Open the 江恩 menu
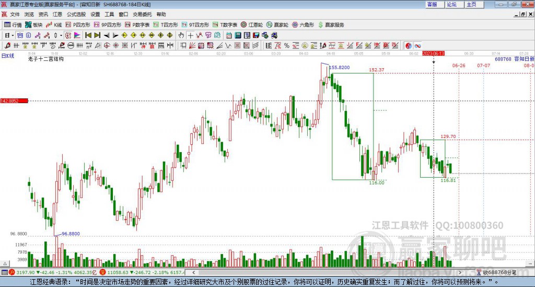This screenshot has height=287, width=535. (x=57, y=14)
